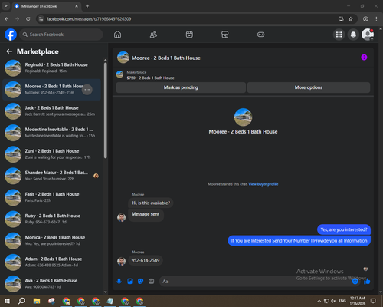This screenshot has width=383, height=307.
Task: Open Chrome profile icon
Action: point(365,19)
